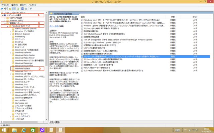Collapse the Windows コンポーネント tree node
This screenshot has width=214, height=133.
[8, 26]
